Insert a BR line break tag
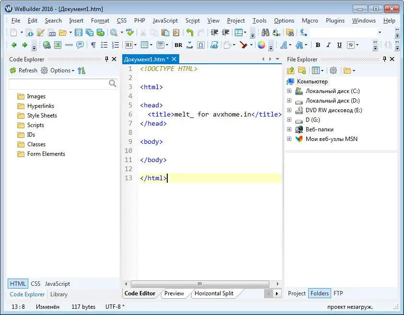 point(178,45)
